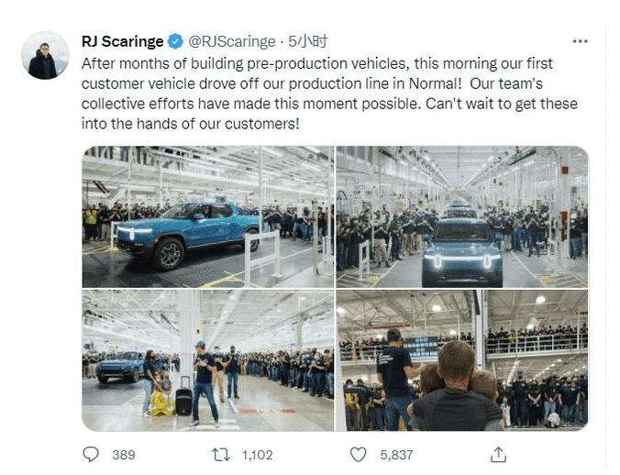The width and height of the screenshot is (620, 475).
Task: Click the RJ Scaringe display name
Action: click(x=122, y=42)
